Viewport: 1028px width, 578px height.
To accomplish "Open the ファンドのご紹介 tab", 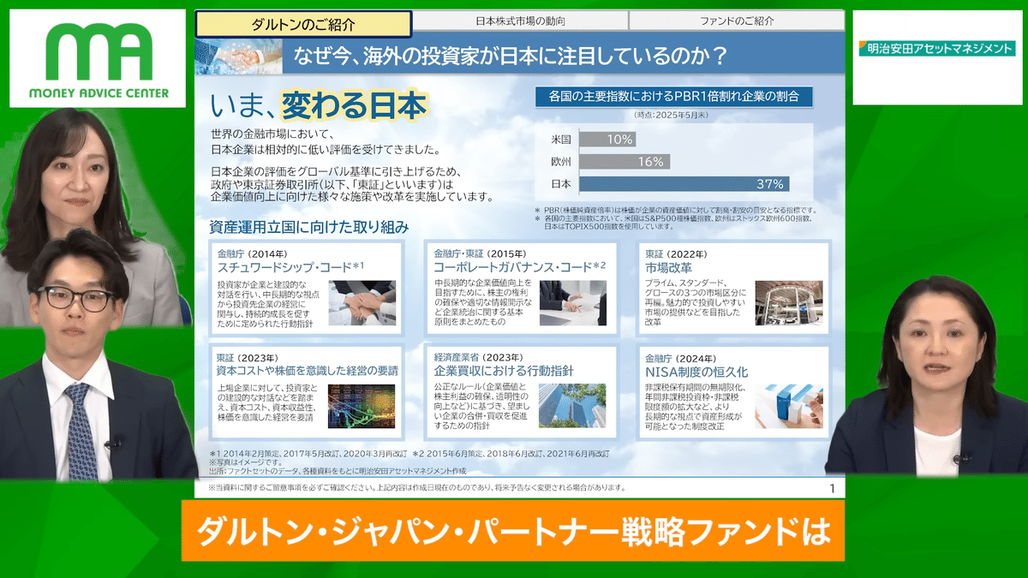I will 735,21.
